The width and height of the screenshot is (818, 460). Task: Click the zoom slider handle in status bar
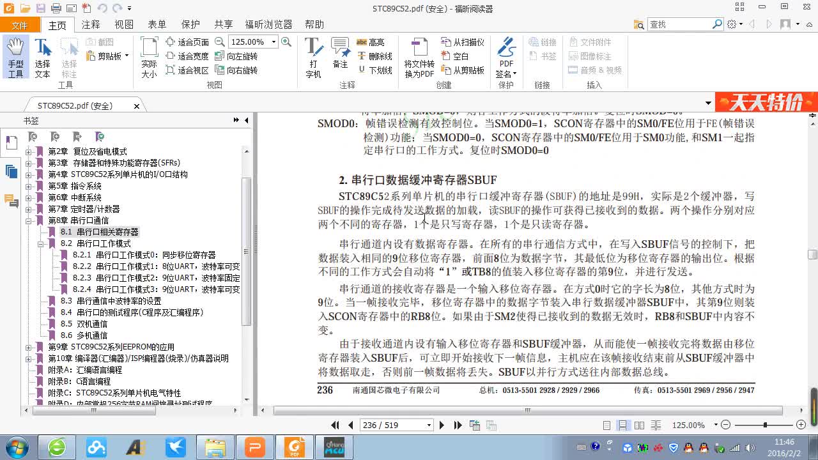pyautogui.click(x=765, y=425)
